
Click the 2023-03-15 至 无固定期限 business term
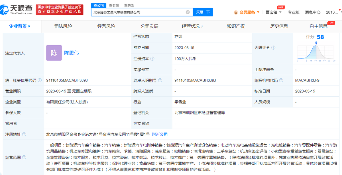69,91
